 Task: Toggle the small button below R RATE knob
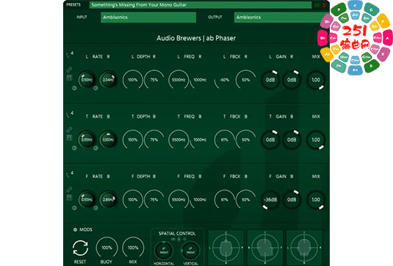pos(95,88)
